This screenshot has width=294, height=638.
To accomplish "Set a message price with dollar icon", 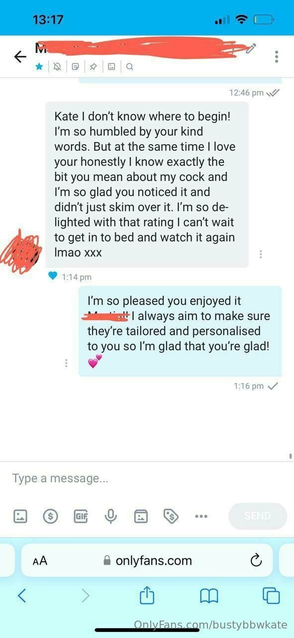I will (x=50, y=516).
